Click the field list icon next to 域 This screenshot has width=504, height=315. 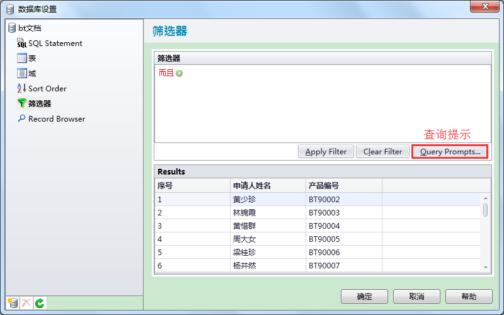22,73
